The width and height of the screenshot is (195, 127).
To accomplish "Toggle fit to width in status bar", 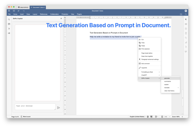I will [166, 117].
